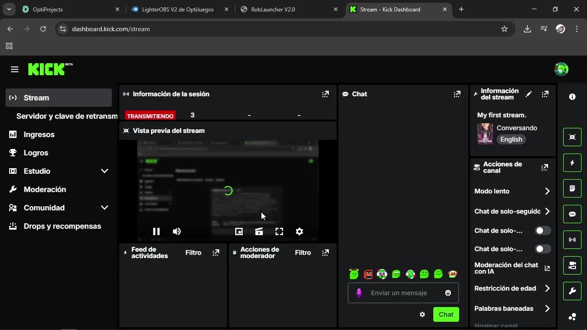587x330 pixels.
Task: Pop out the Feed de actividades panel
Action: click(216, 253)
